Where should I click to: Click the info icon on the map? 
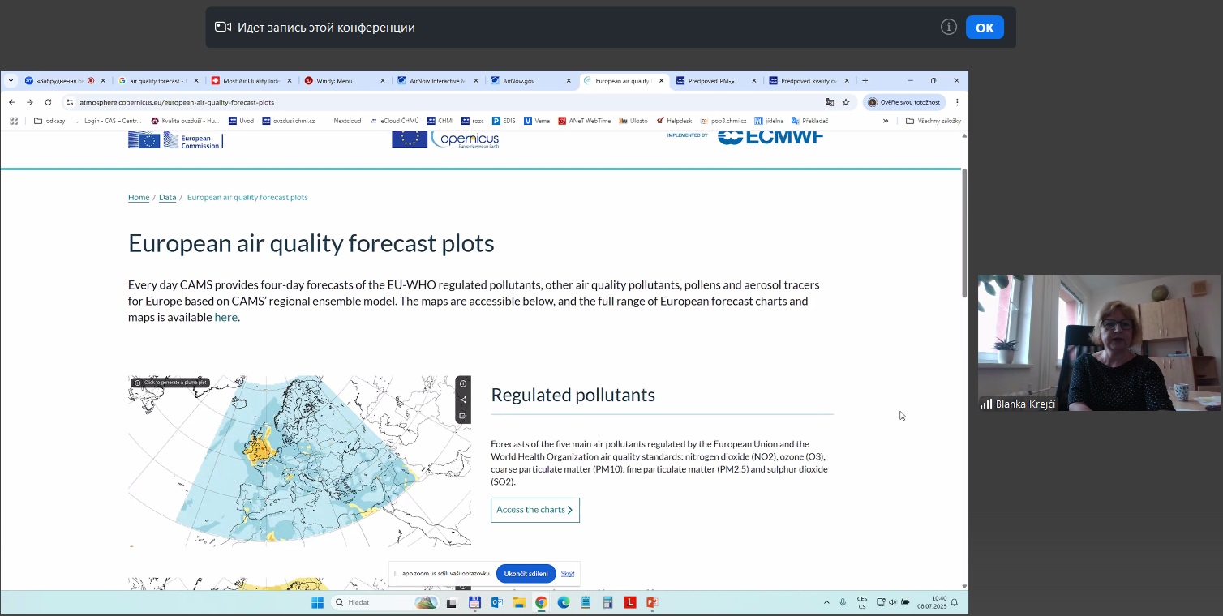[x=463, y=384]
